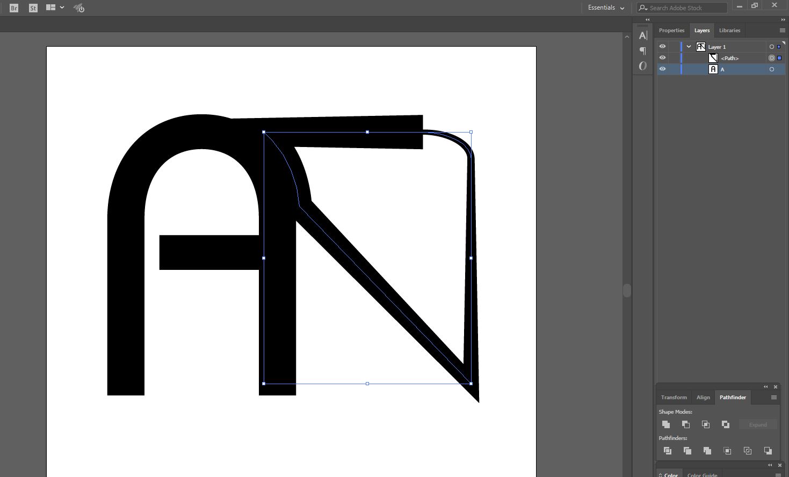Click the target circle for Layer 1
The image size is (789, 477).
coord(772,47)
